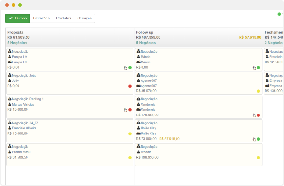Screen dimensions: 284x186
Task: Click yellow status dot on Agente 007 card
Action: (x=258, y=91)
